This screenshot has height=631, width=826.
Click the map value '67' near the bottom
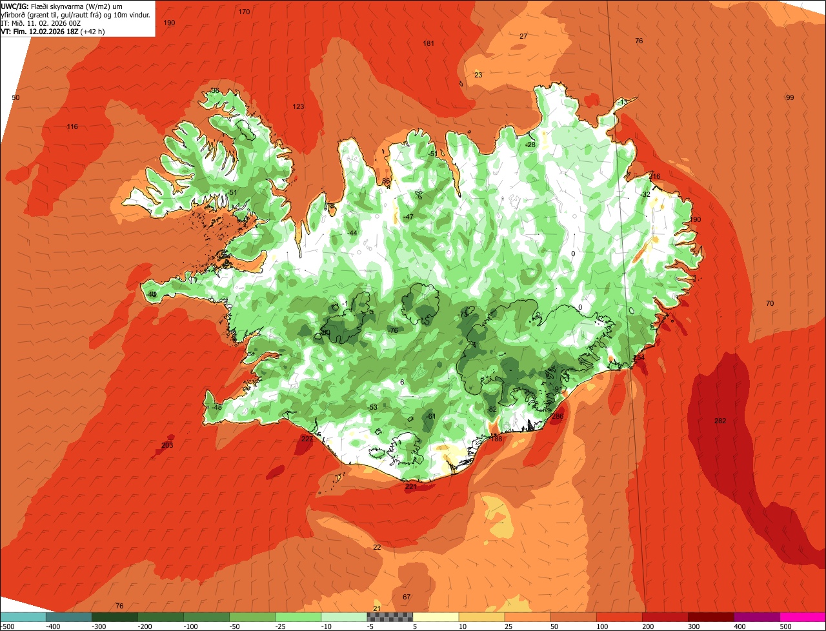coord(406,597)
